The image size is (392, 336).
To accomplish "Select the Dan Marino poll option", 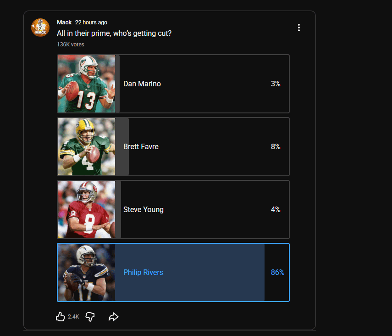I will (202, 84).
